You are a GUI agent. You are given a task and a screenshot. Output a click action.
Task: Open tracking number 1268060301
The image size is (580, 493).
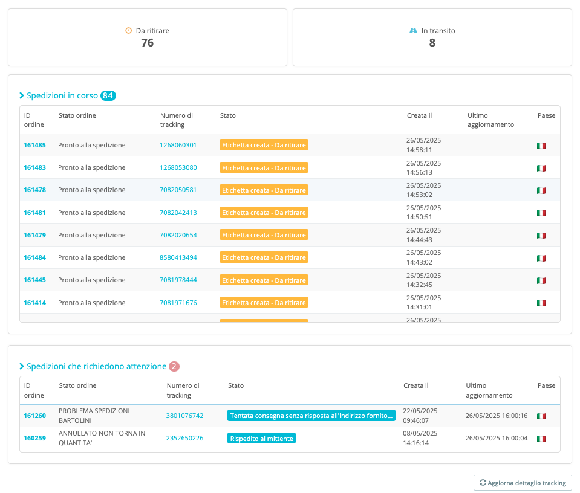point(178,145)
